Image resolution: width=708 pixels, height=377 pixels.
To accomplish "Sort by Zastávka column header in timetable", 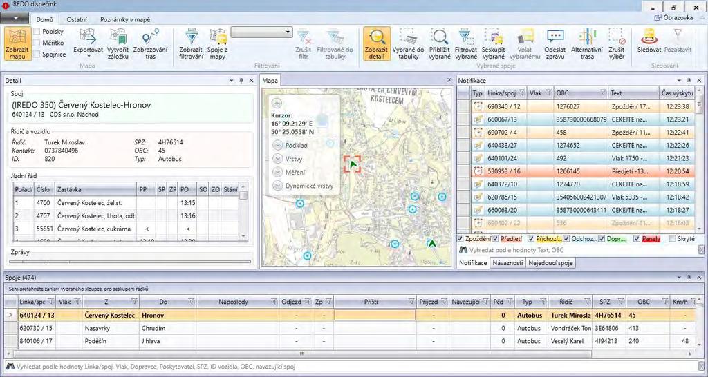I will (x=97, y=189).
